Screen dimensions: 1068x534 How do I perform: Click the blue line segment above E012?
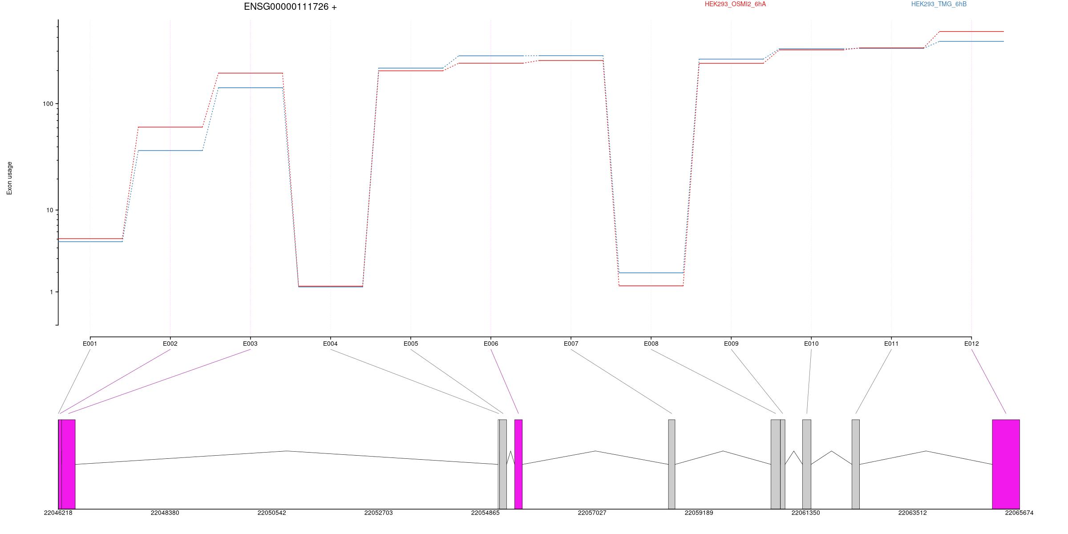pos(971,41)
